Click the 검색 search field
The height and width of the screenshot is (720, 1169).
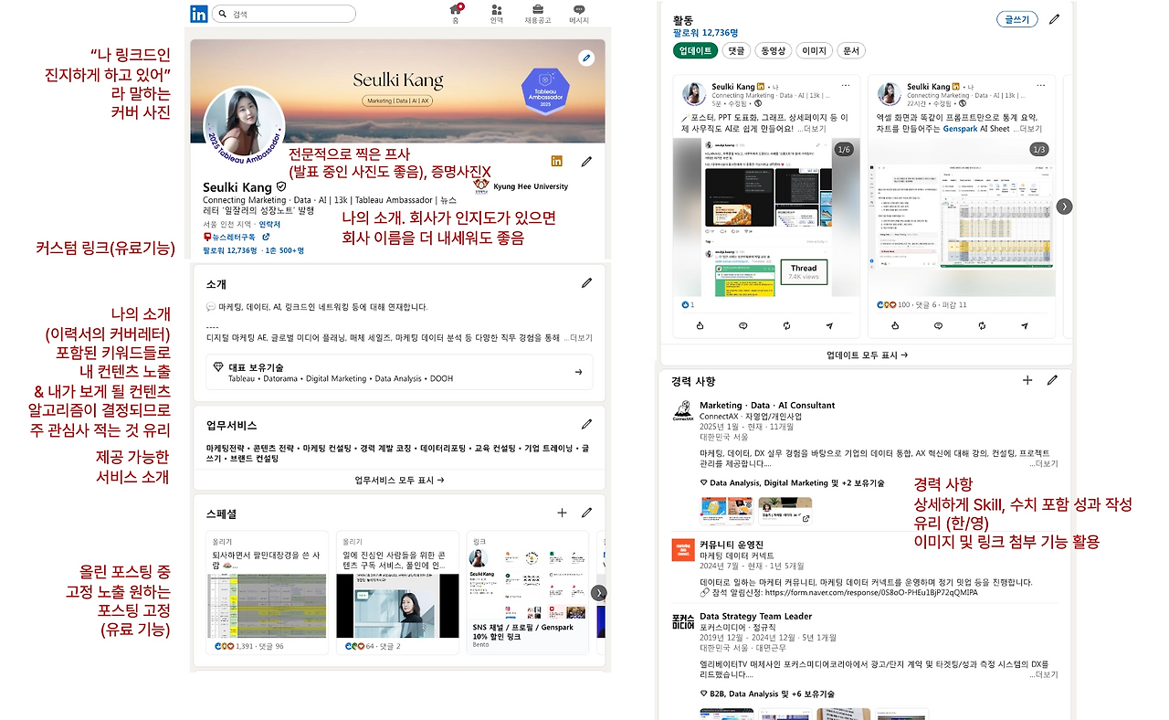283,14
